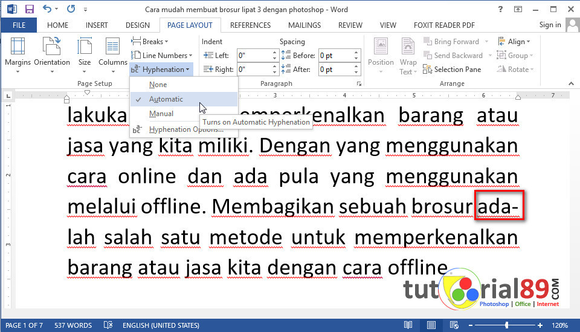
Task: Save the document with the floppy icon
Action: coord(29,9)
